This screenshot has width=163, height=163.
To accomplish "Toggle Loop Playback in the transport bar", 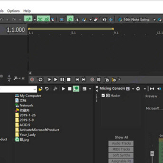I will coord(41,80).
